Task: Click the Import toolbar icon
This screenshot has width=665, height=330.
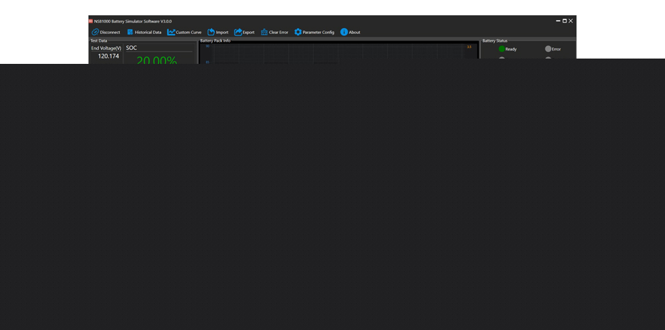Action: coord(211,32)
